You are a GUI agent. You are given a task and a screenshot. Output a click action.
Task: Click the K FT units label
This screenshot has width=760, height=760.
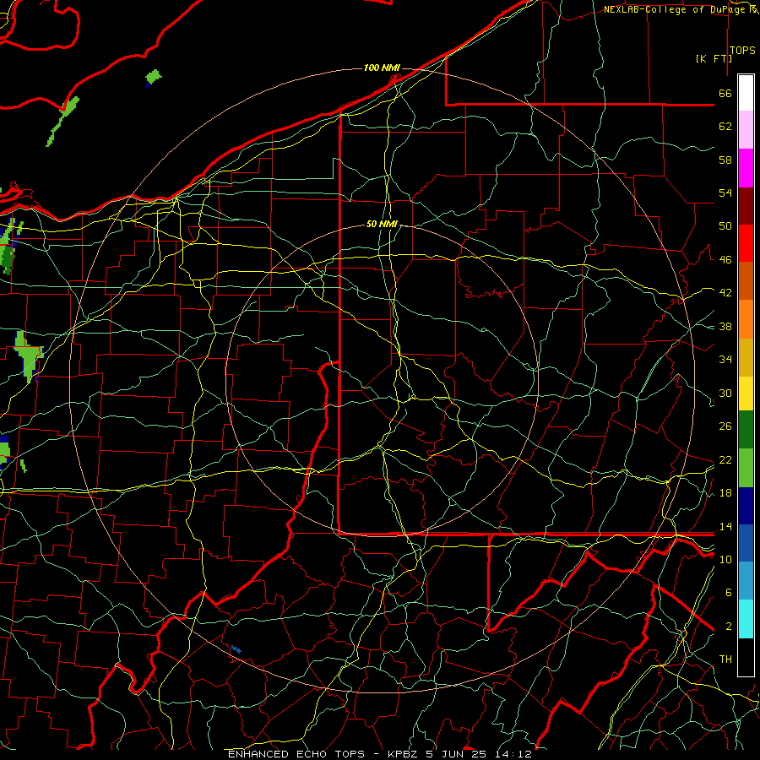tap(714, 58)
